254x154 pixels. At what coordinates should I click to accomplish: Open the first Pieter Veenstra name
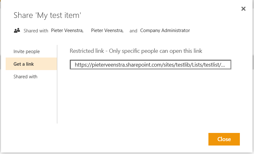click(x=67, y=30)
